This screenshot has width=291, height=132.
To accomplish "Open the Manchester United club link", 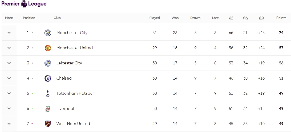I will pos(74,48).
